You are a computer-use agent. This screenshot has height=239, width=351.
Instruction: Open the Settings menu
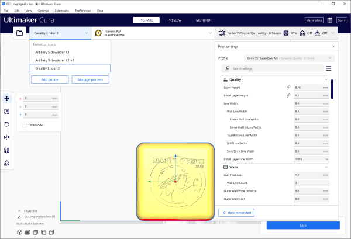click(x=43, y=11)
